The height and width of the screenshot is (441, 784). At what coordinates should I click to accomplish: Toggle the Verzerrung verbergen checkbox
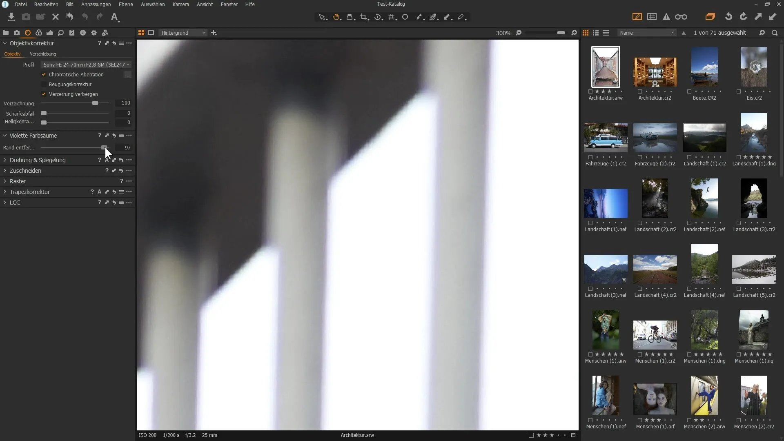click(44, 94)
